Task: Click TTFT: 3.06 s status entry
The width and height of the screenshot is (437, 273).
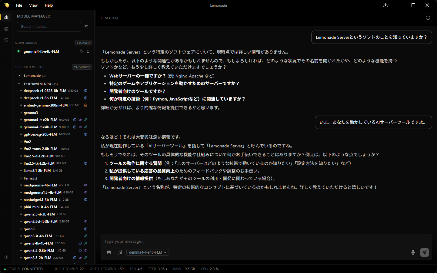Action: click(x=158, y=269)
